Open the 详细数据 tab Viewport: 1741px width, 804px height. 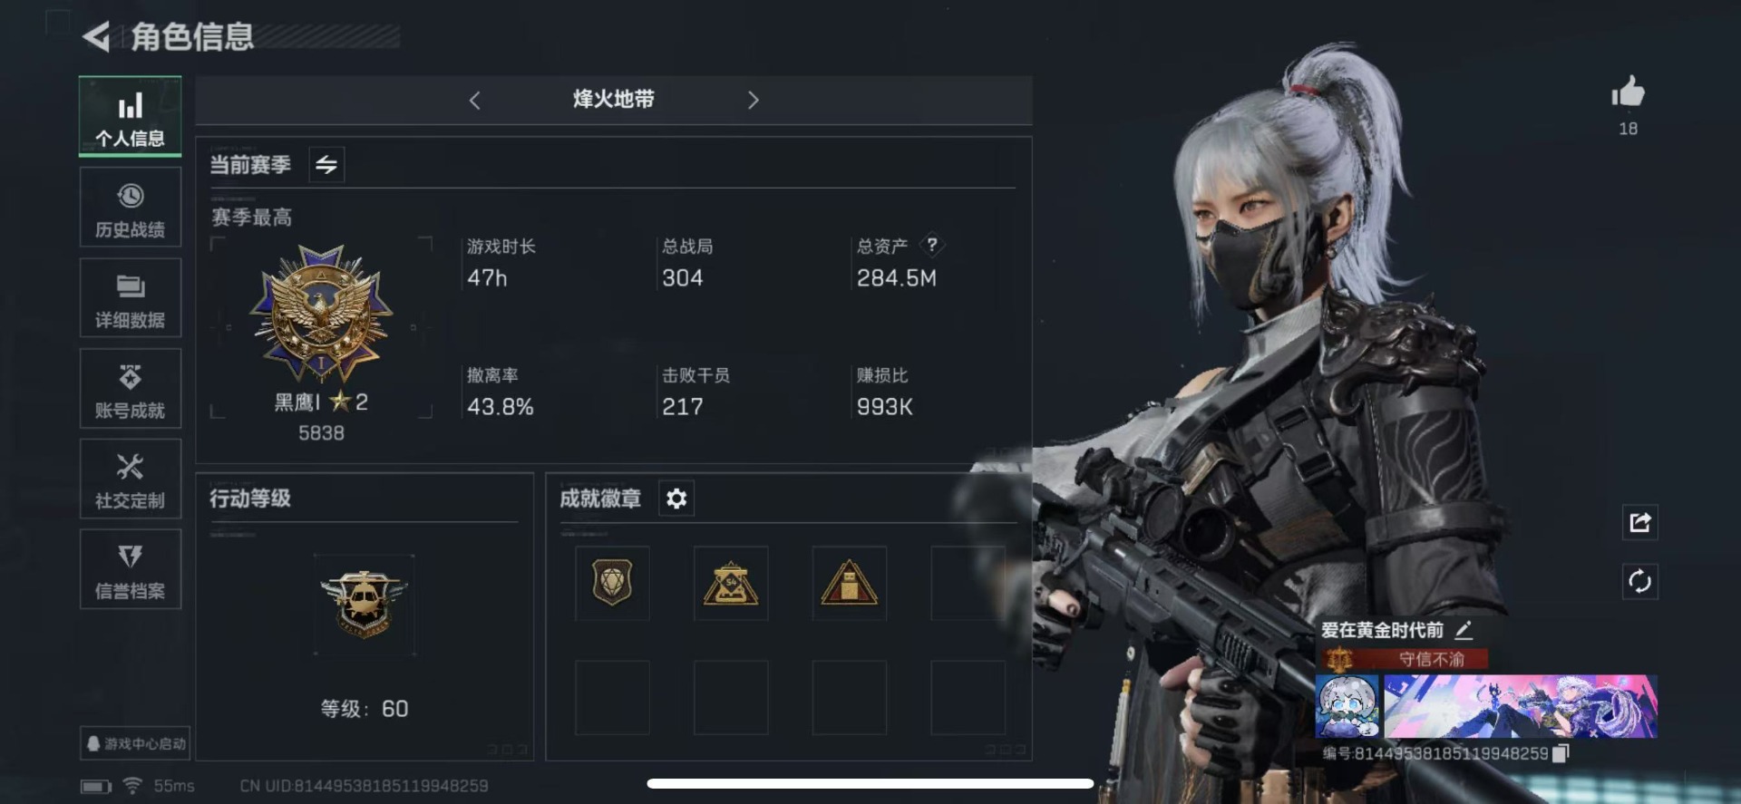point(131,298)
